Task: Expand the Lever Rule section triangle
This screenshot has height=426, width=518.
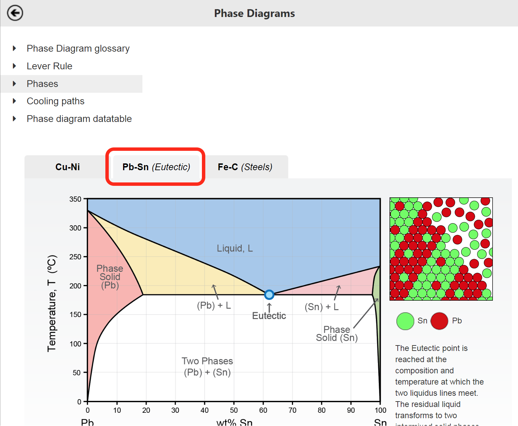Action: pos(14,66)
